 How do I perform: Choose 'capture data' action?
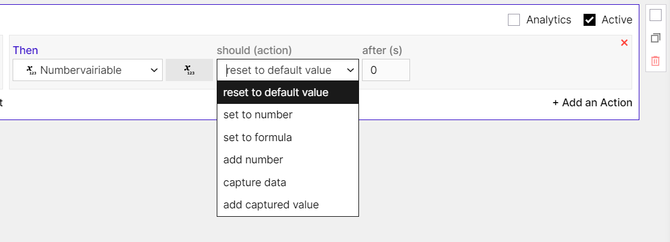pyautogui.click(x=288, y=182)
